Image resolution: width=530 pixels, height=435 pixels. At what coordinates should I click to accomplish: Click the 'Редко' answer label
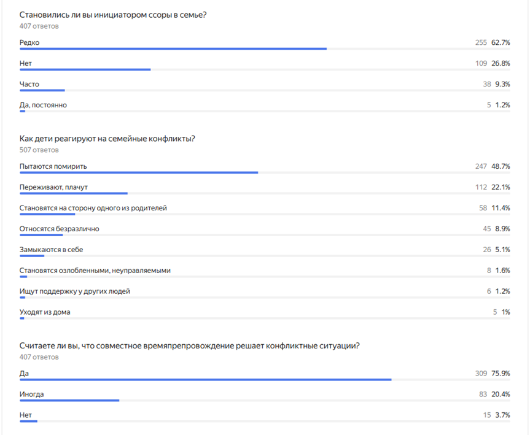click(29, 42)
